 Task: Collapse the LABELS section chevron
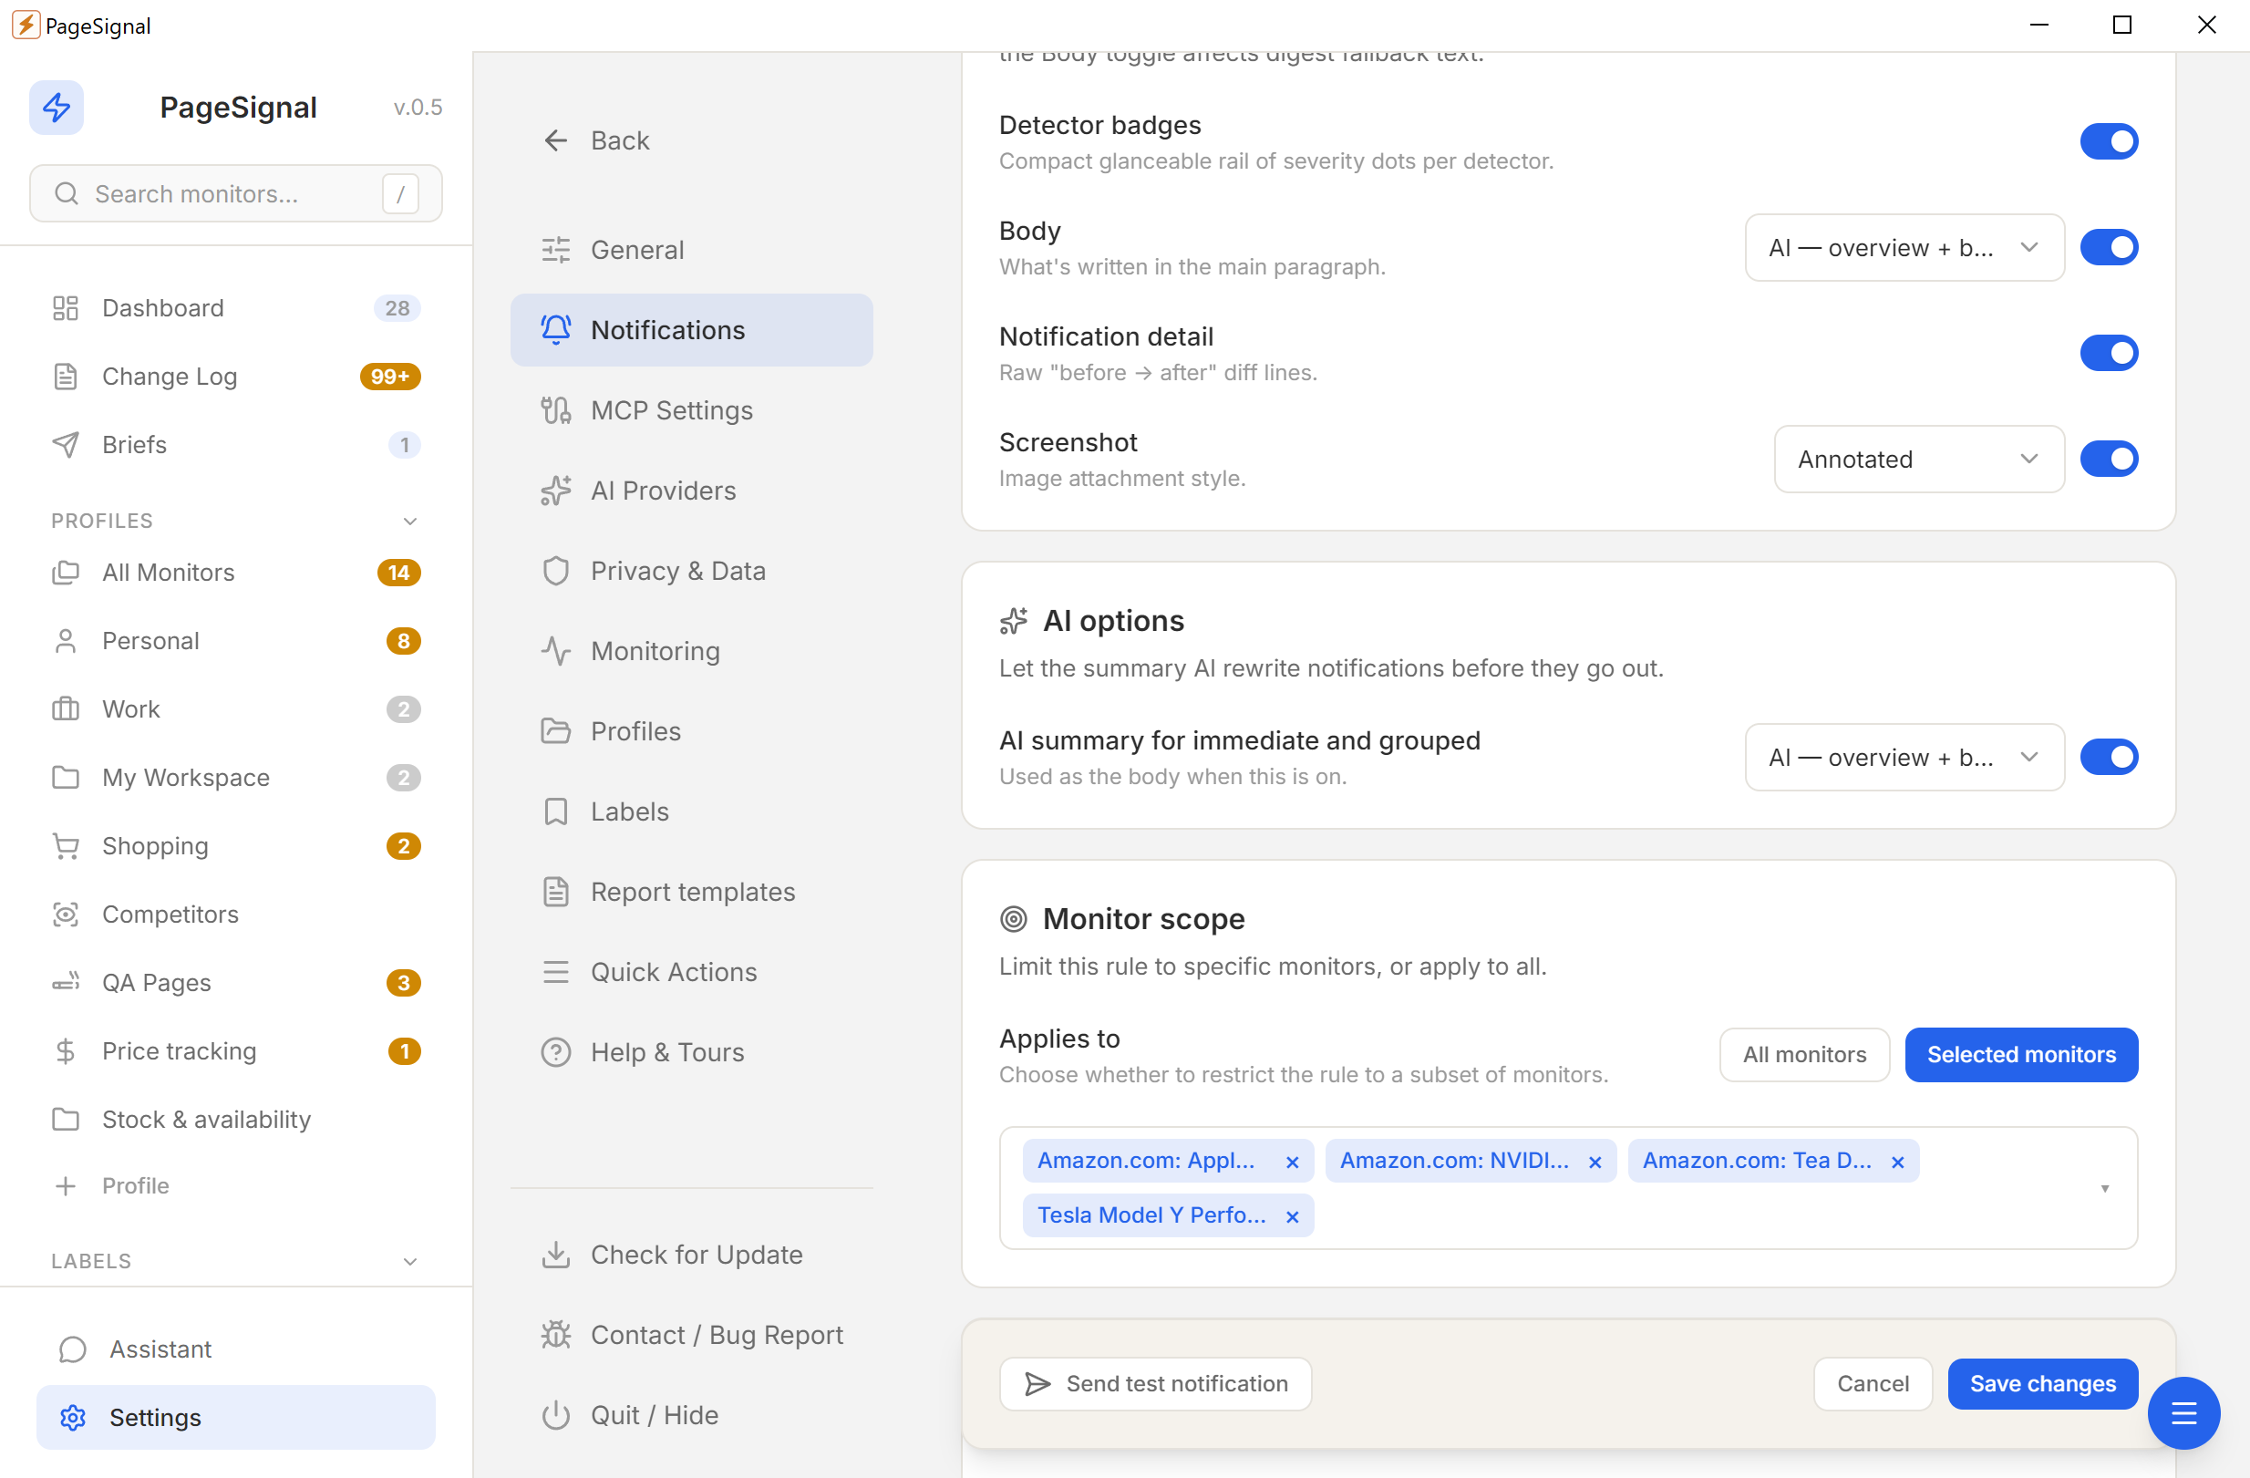click(x=410, y=1262)
